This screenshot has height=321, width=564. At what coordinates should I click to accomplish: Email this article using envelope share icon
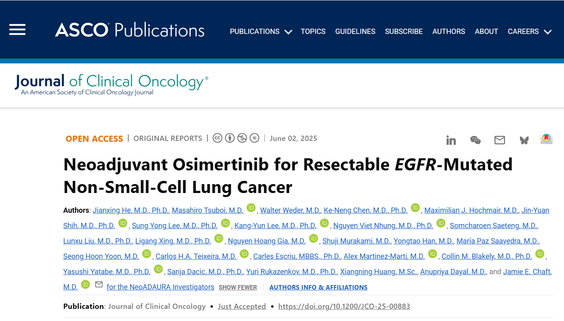tap(500, 140)
